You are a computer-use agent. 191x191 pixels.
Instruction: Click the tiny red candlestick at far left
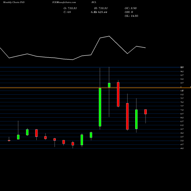(x=9, y=141)
